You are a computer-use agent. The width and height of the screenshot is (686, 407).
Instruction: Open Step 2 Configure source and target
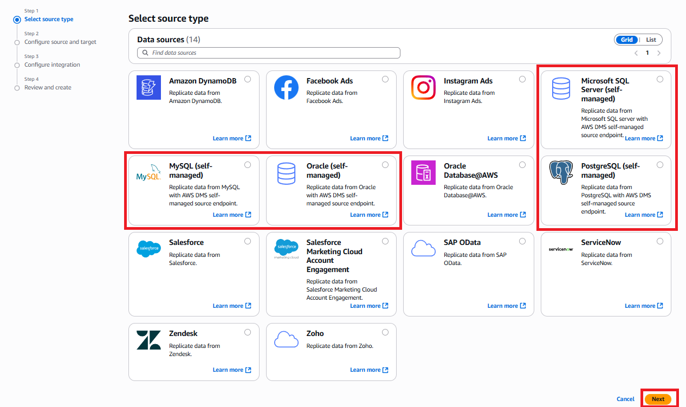[60, 42]
